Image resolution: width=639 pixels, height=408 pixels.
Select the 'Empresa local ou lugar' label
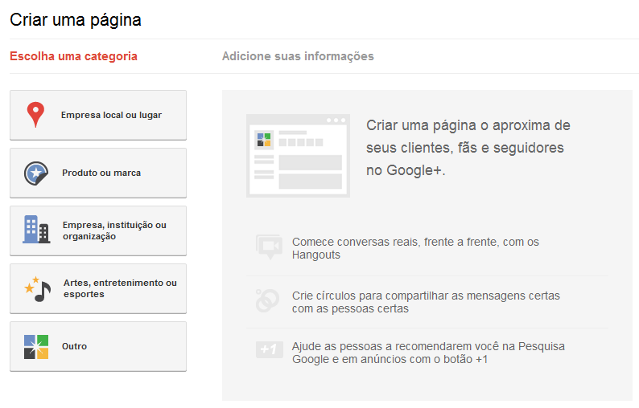click(111, 115)
